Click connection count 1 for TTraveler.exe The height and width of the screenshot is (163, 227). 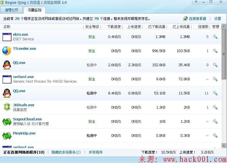pyautogui.click(x=207, y=51)
